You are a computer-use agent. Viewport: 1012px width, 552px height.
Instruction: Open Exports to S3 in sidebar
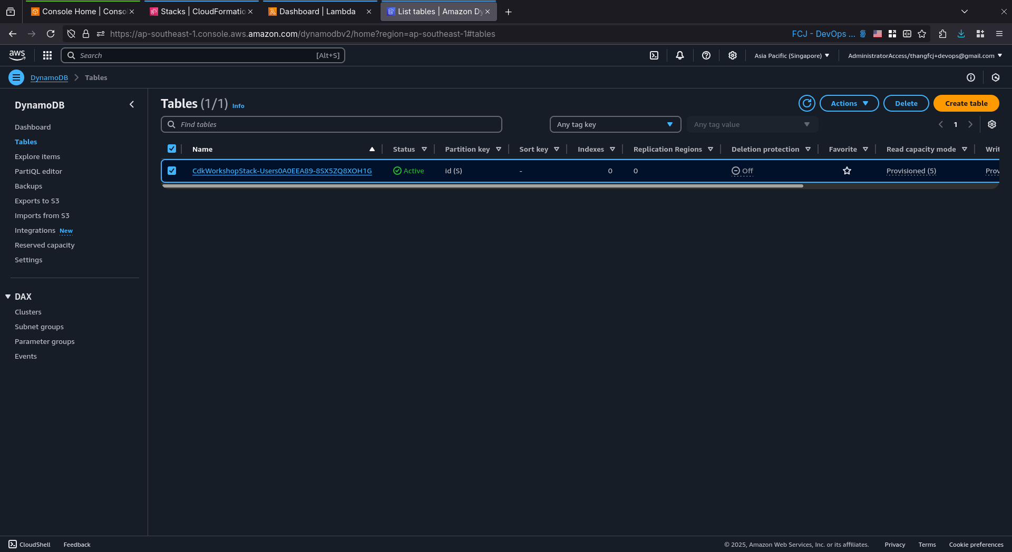(x=37, y=201)
